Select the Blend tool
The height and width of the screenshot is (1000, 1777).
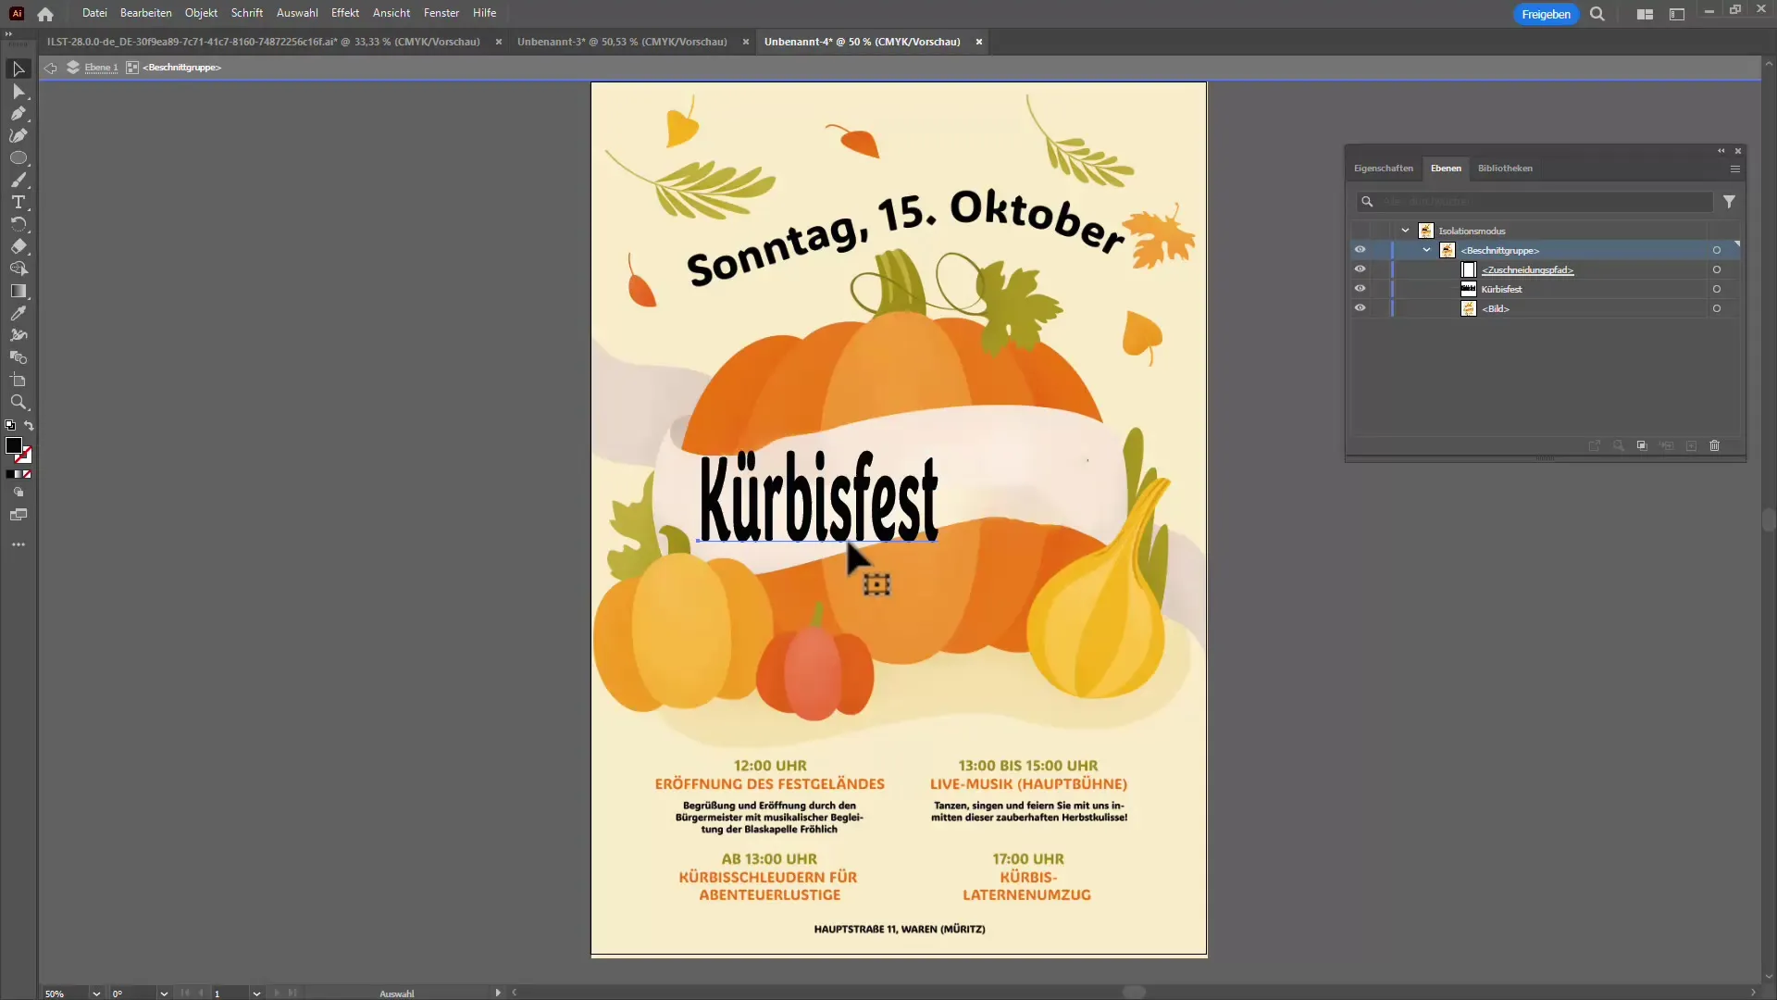pos(19,358)
